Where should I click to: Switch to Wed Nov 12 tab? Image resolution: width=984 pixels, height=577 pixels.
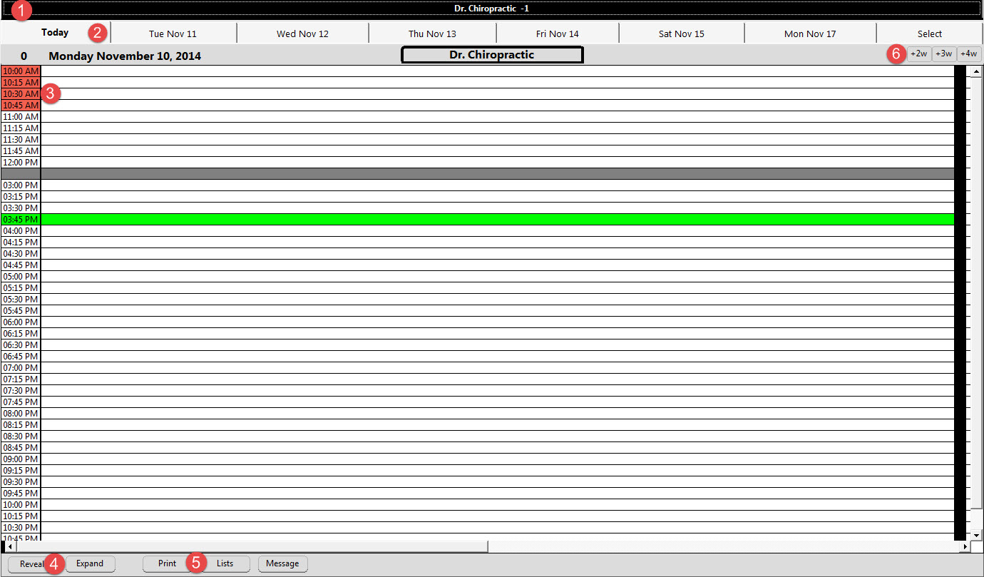pyautogui.click(x=302, y=34)
